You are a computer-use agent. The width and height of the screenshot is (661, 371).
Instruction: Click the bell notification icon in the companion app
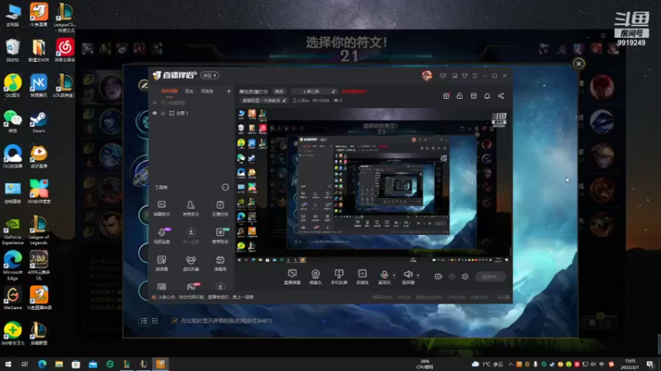487,96
